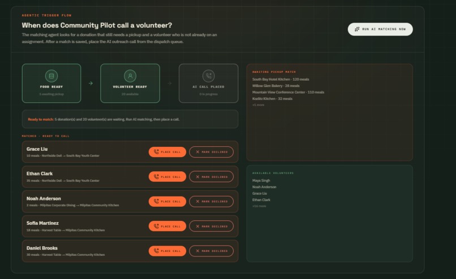The image size is (456, 279).
Task: Click the Agentic Trigger Flow label
Action: 46,15
